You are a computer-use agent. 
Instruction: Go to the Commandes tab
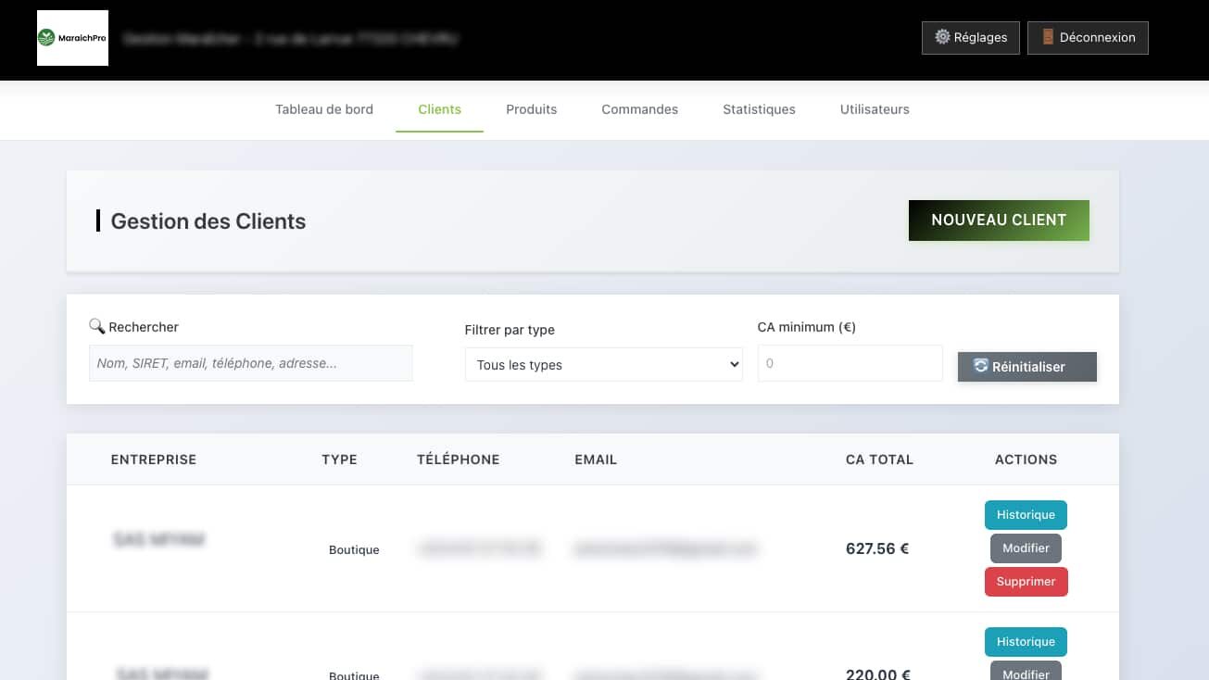click(x=639, y=109)
